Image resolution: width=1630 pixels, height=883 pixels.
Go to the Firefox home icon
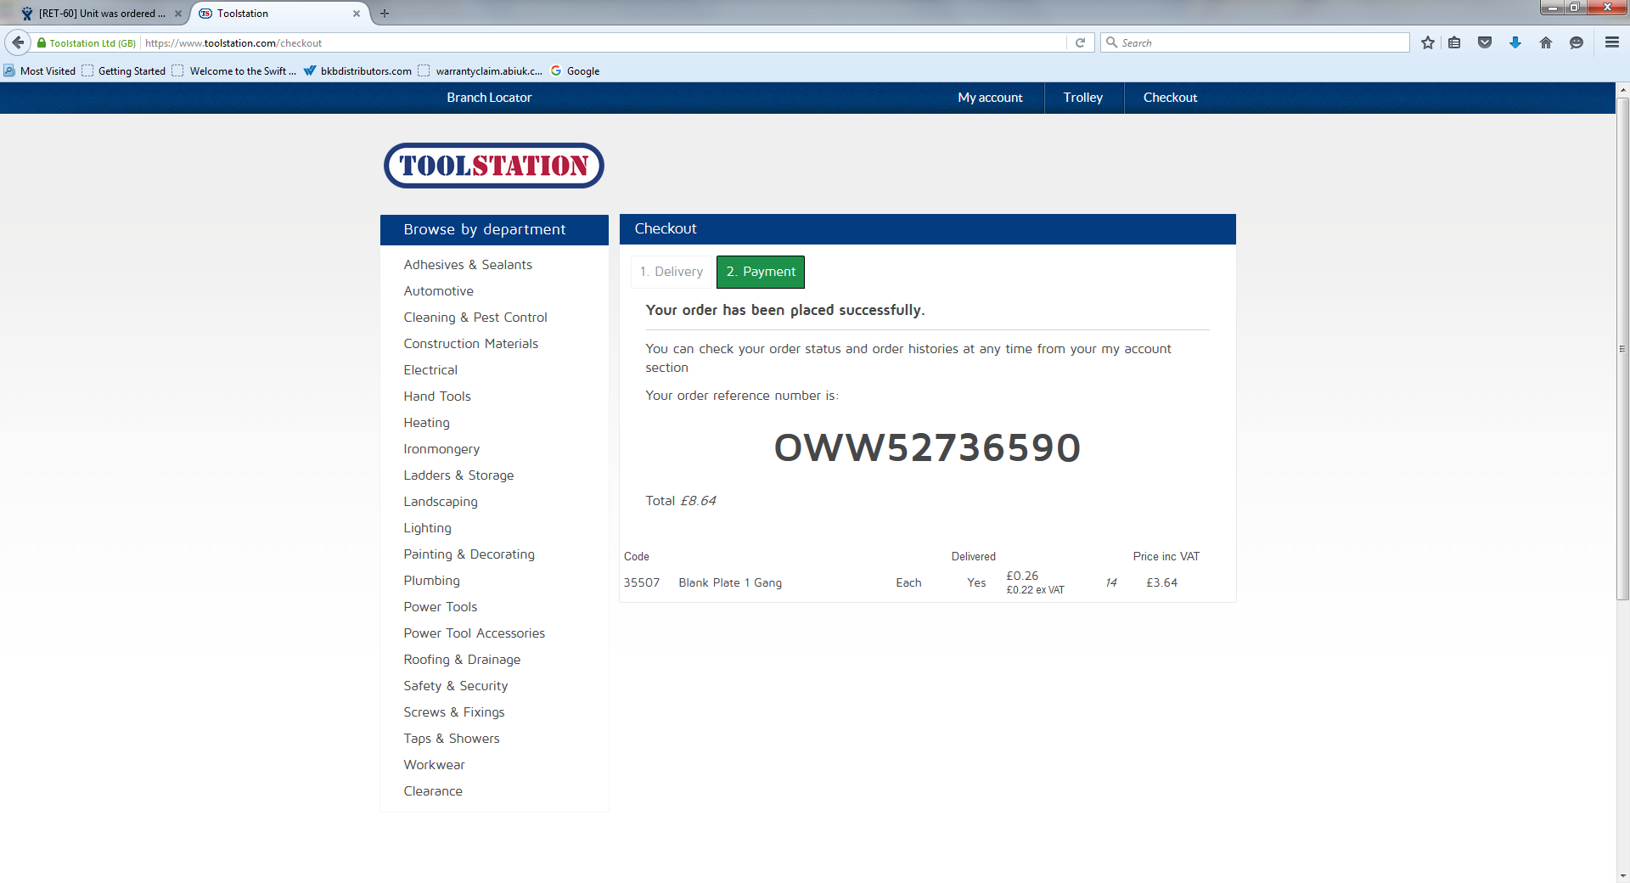(1546, 42)
